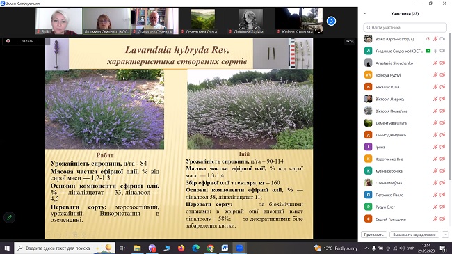Click camera-off icon for Коротченко Яна

[x=442, y=159]
